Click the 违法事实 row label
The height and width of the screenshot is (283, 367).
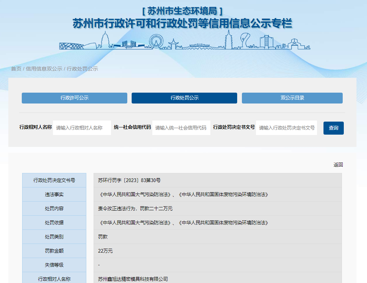point(54,194)
